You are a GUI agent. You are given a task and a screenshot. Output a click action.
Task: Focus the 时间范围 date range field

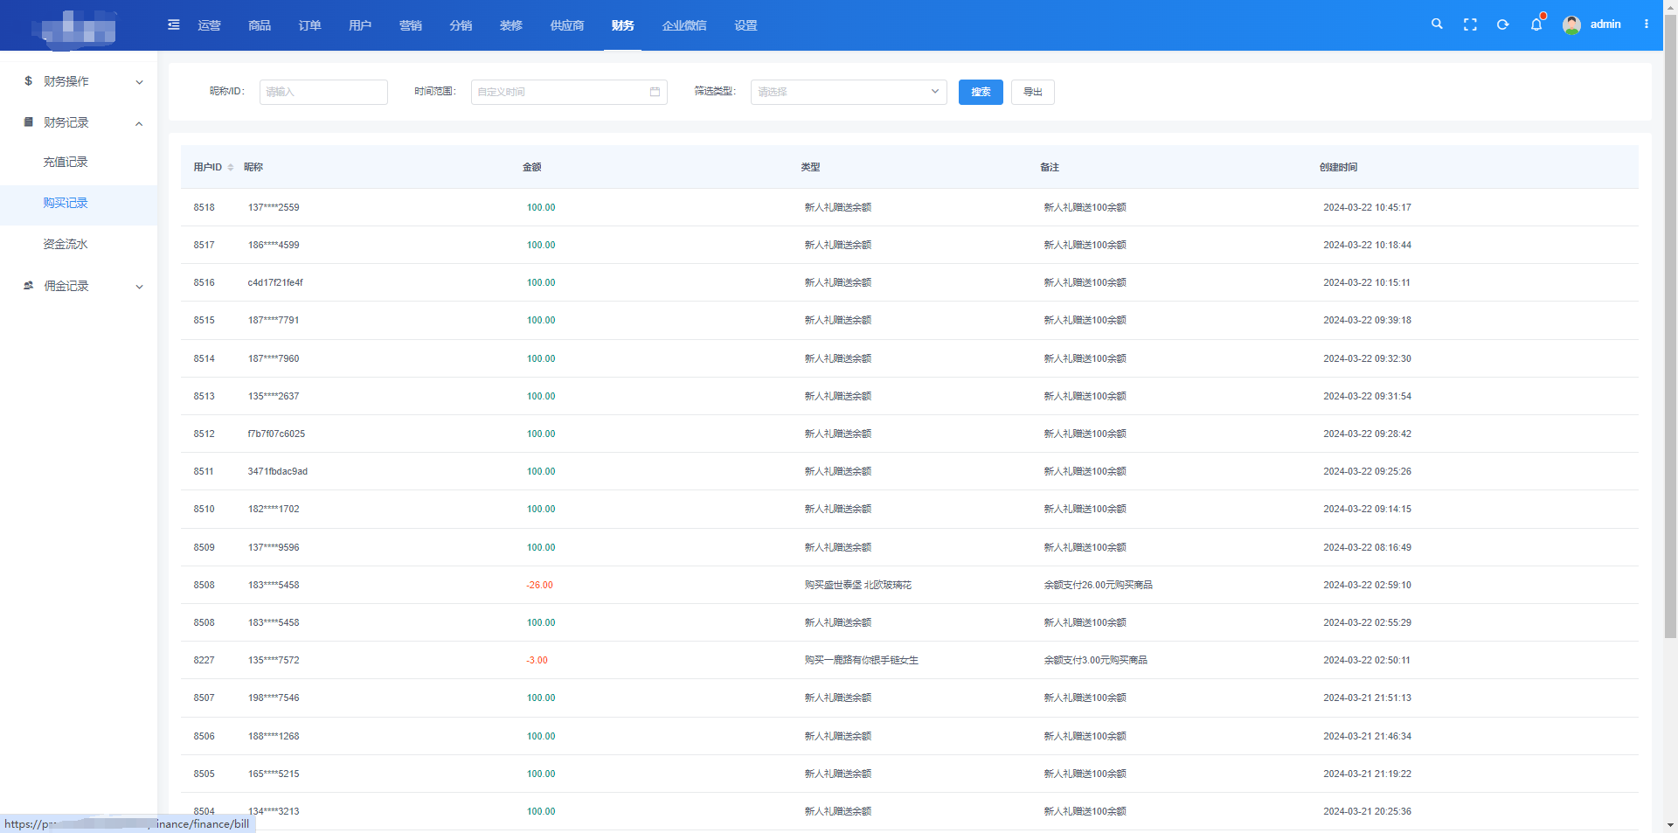coord(569,92)
